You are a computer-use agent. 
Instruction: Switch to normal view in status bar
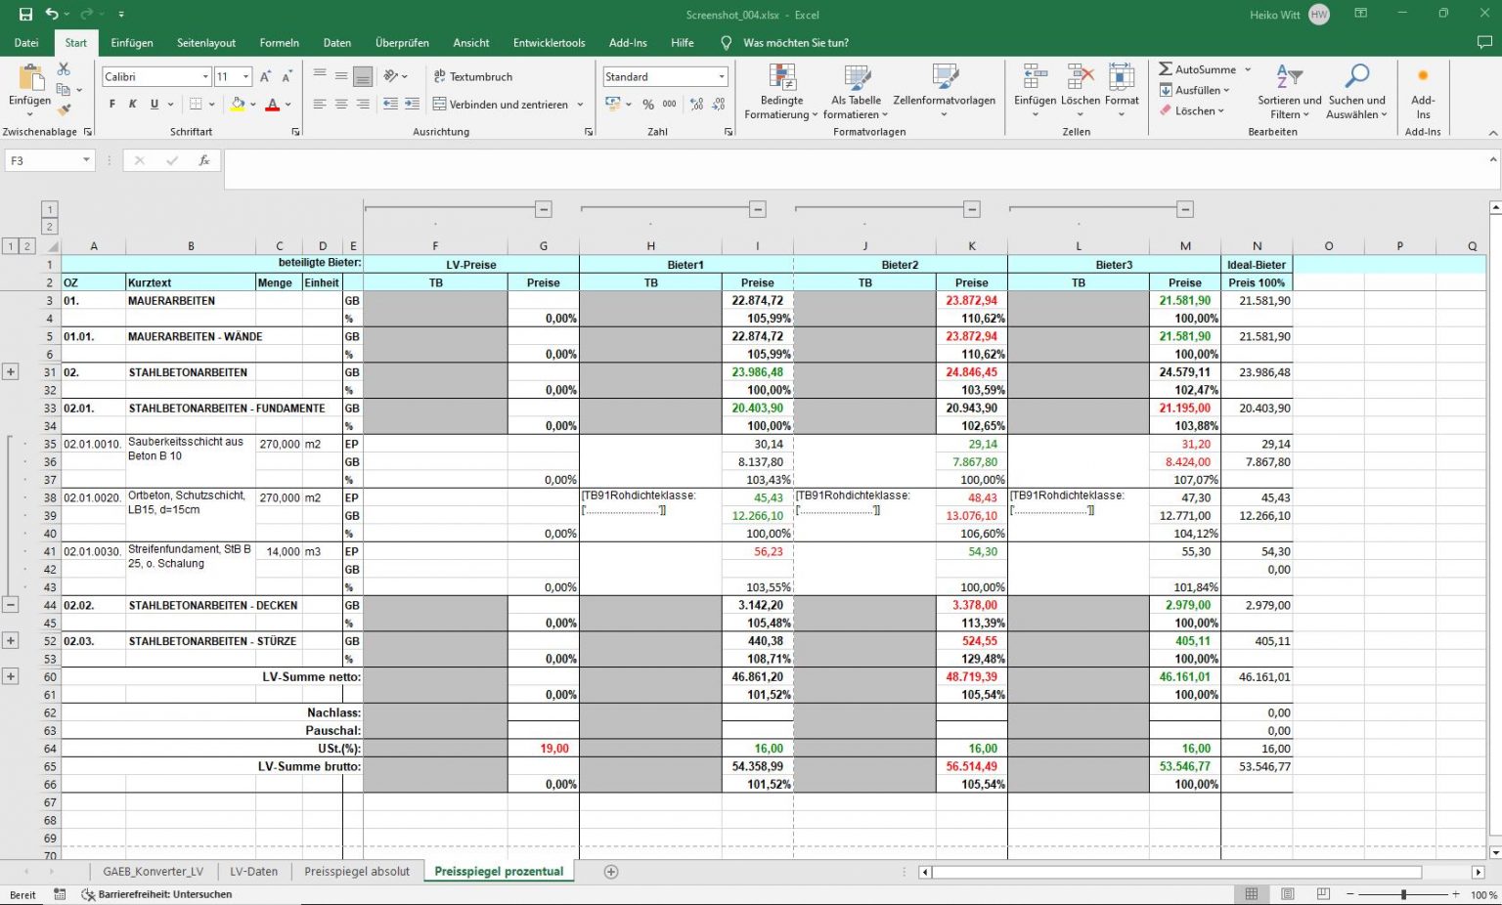[x=1252, y=894]
